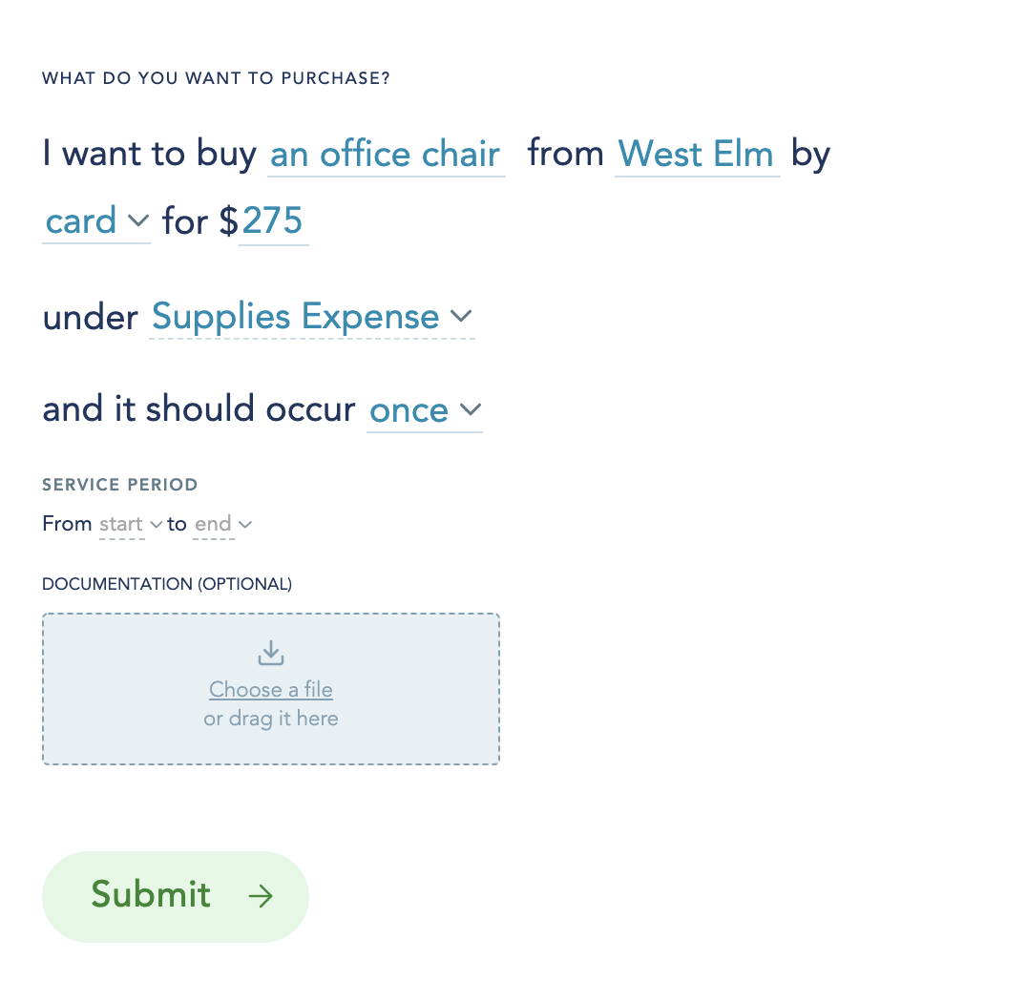The image size is (1027, 981).
Task: Click the arrow icon inside Submit button
Action: click(261, 896)
